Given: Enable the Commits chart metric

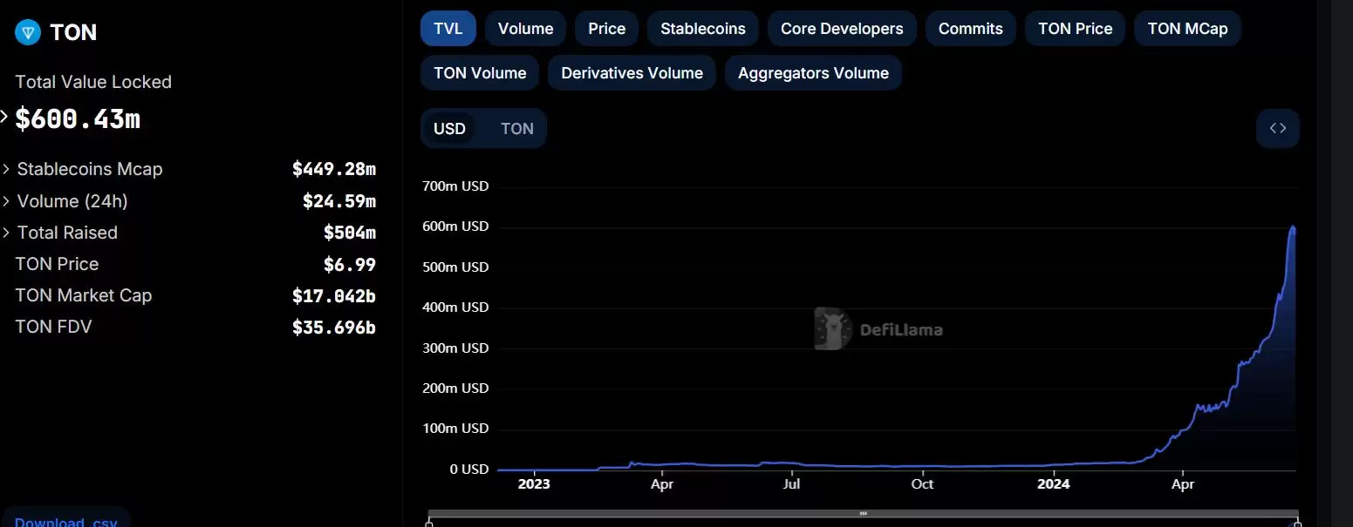Looking at the screenshot, I should click(970, 29).
